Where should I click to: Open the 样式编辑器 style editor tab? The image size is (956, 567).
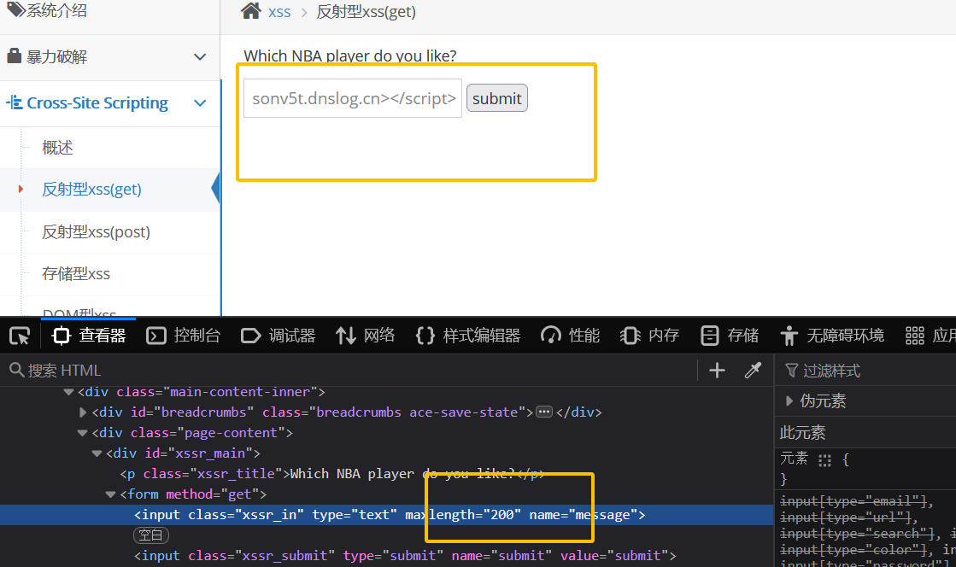(467, 336)
